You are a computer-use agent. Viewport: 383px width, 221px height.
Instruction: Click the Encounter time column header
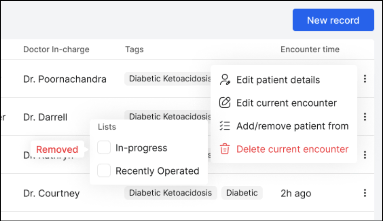click(310, 50)
